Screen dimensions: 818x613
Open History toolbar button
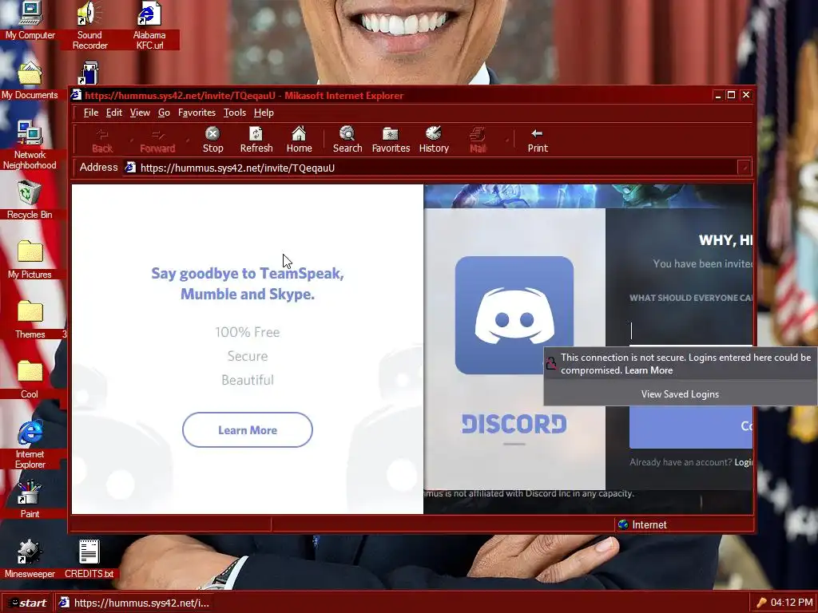pyautogui.click(x=434, y=140)
